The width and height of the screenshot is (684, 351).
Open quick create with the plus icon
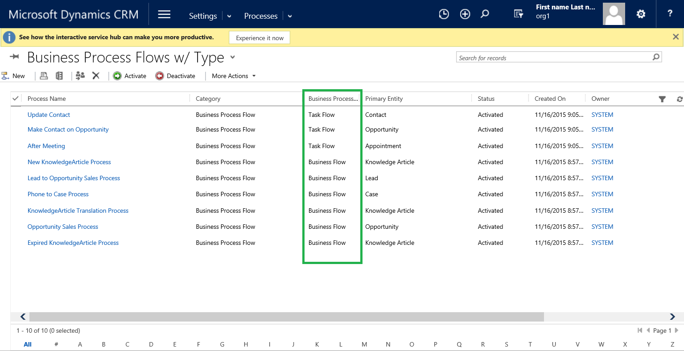tap(465, 14)
